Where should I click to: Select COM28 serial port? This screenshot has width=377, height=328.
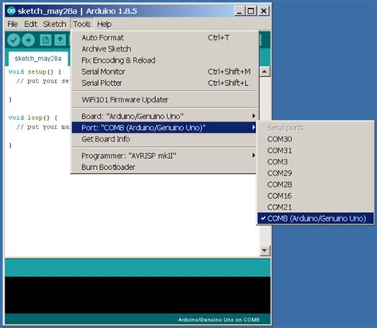tap(316, 184)
